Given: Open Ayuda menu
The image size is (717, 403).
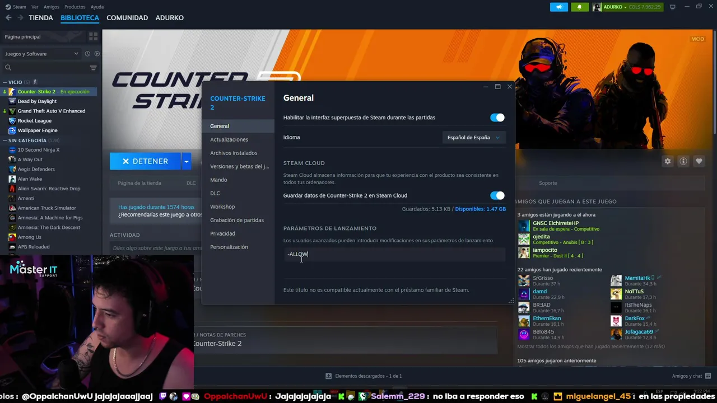Looking at the screenshot, I should click(x=97, y=7).
